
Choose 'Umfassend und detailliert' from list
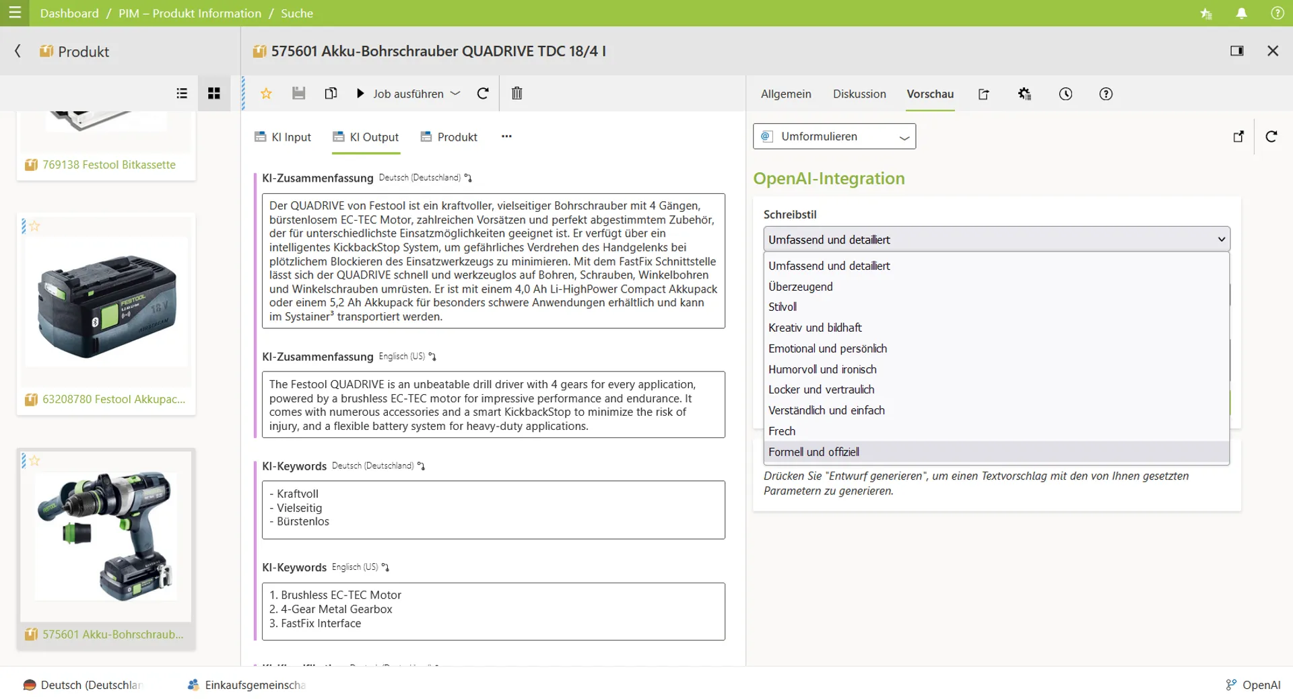click(x=997, y=266)
